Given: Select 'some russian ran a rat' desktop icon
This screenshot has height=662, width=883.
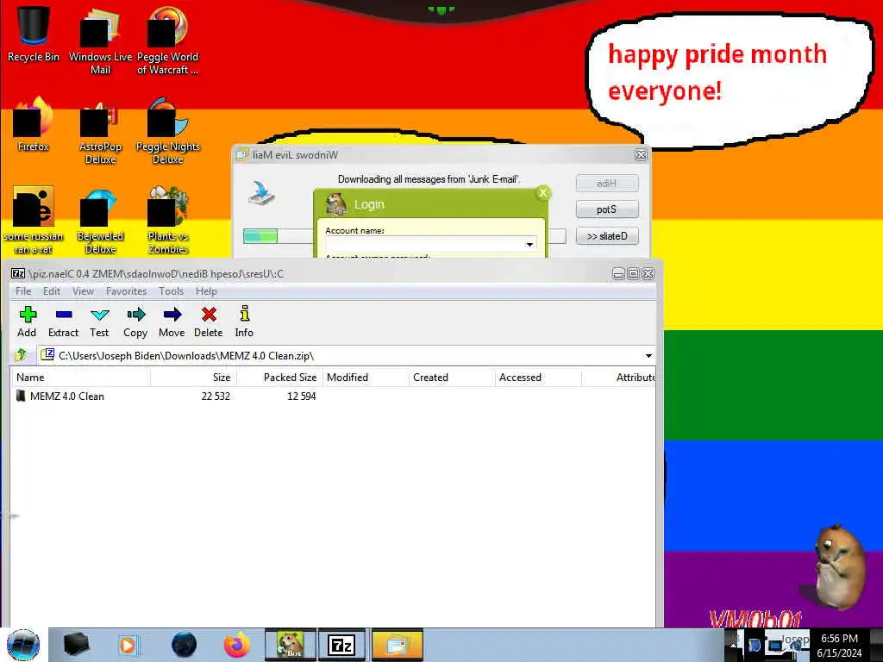Looking at the screenshot, I should pos(34,221).
